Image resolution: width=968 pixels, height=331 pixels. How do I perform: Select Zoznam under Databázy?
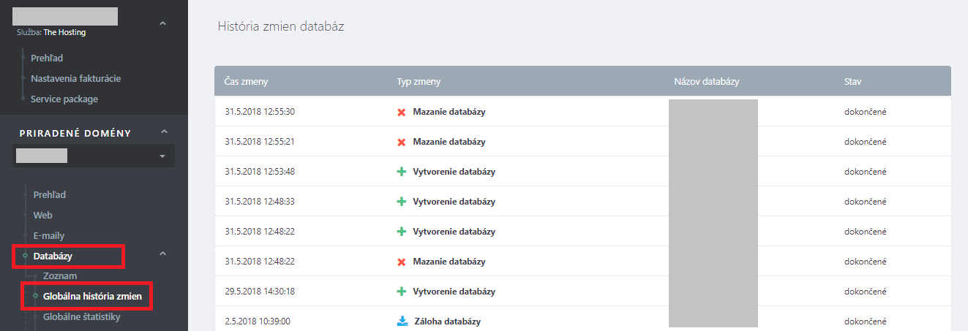click(60, 276)
